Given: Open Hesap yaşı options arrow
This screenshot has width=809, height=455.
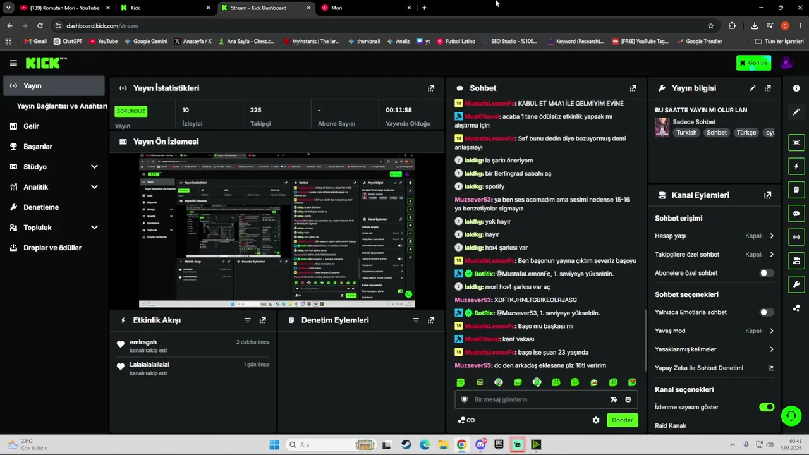Looking at the screenshot, I should tap(772, 236).
